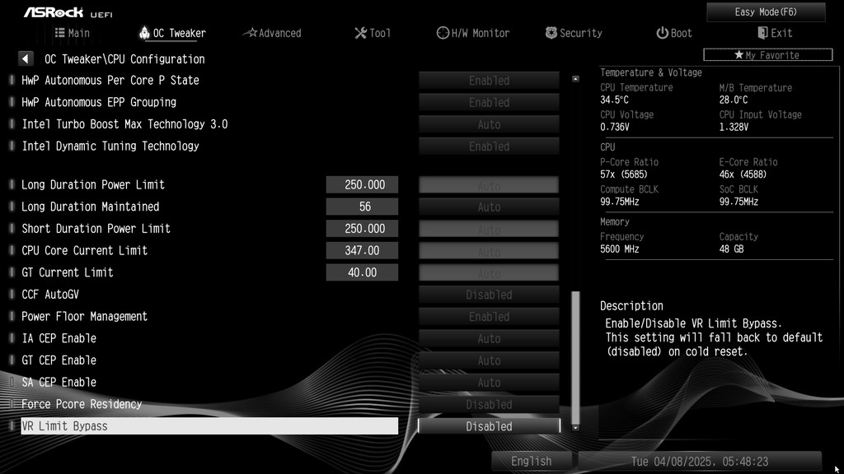Click the Main list icon
The image size is (844, 474).
tap(59, 33)
